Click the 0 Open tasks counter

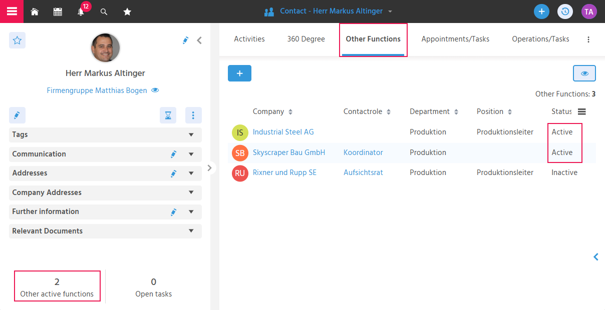pyautogui.click(x=154, y=287)
